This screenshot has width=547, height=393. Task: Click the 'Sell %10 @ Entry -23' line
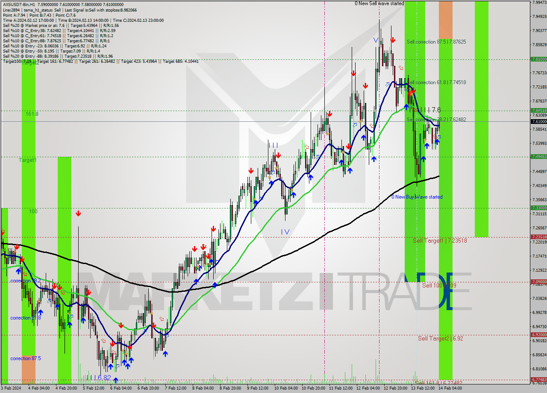[55, 46]
